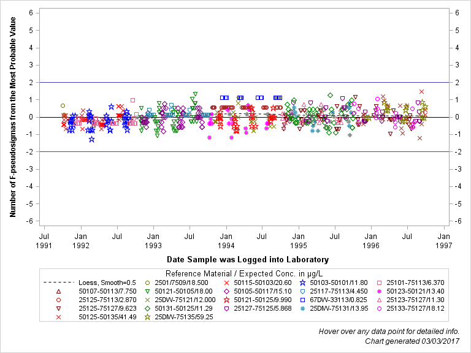Click the green diamond legend marker for 50131-50125/11.29

pyautogui.click(x=147, y=309)
